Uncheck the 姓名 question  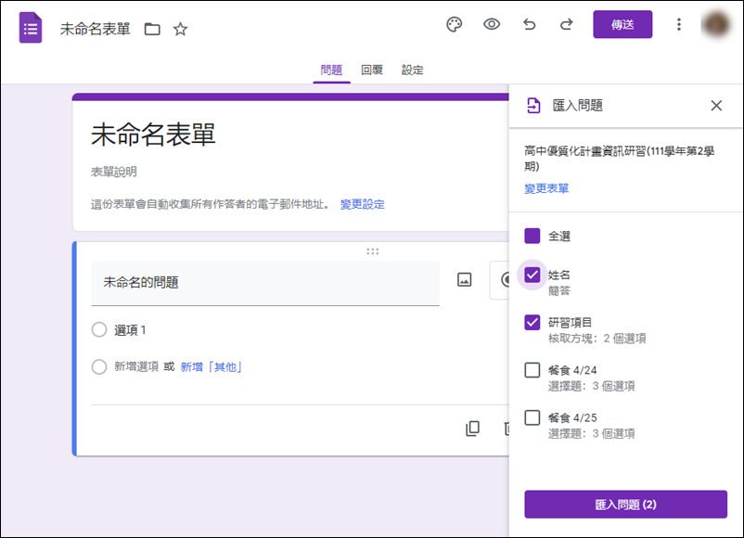pos(532,275)
